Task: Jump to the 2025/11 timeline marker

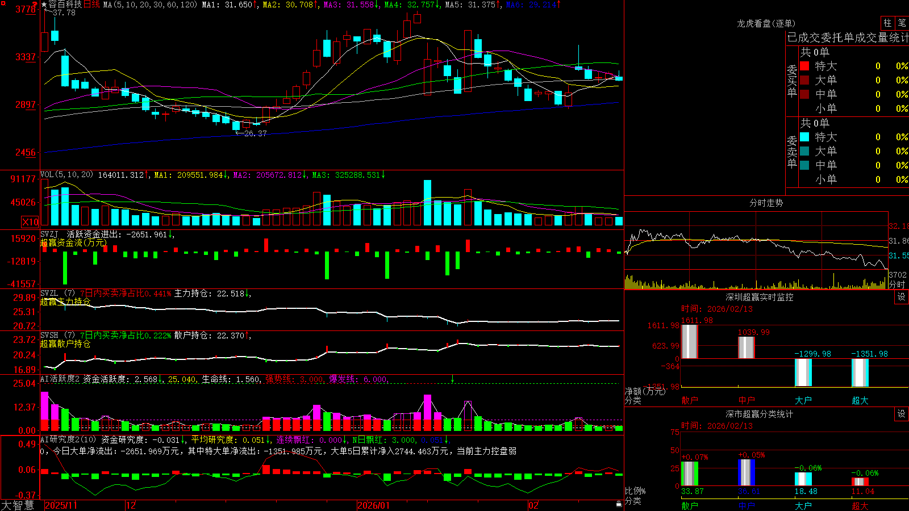Action: click(x=61, y=505)
